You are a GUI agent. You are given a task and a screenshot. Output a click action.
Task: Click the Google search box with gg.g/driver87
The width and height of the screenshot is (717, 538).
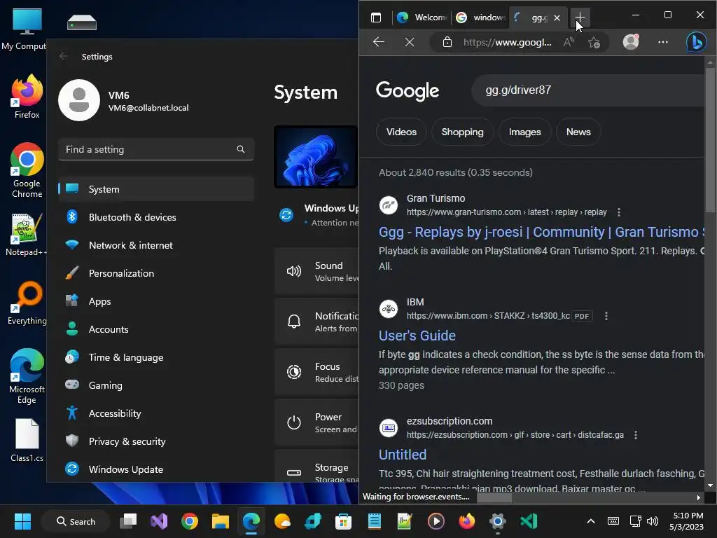click(x=587, y=90)
